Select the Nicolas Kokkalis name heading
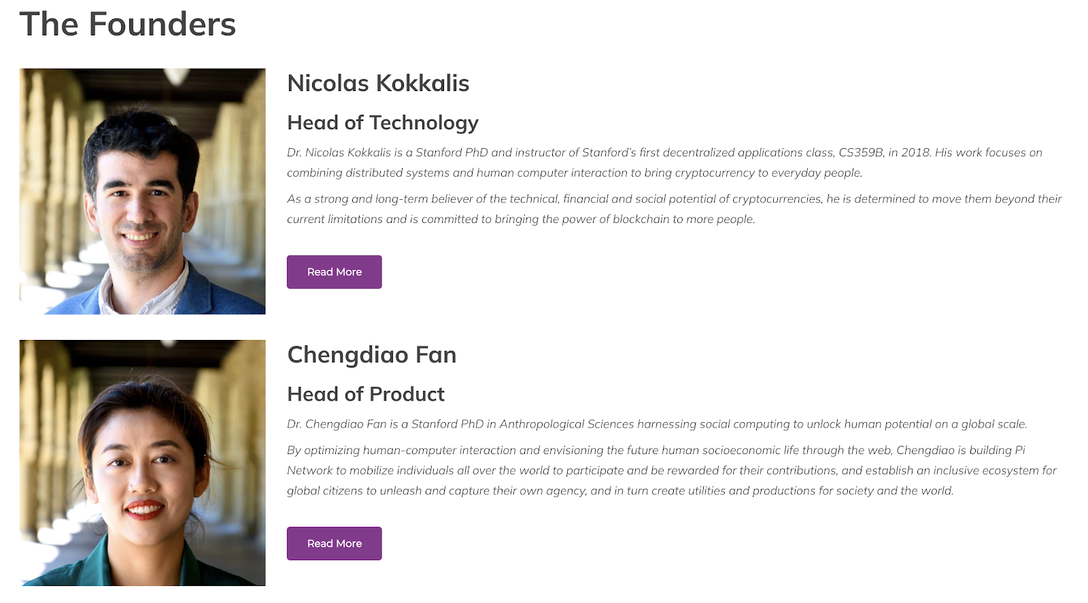 (x=378, y=84)
